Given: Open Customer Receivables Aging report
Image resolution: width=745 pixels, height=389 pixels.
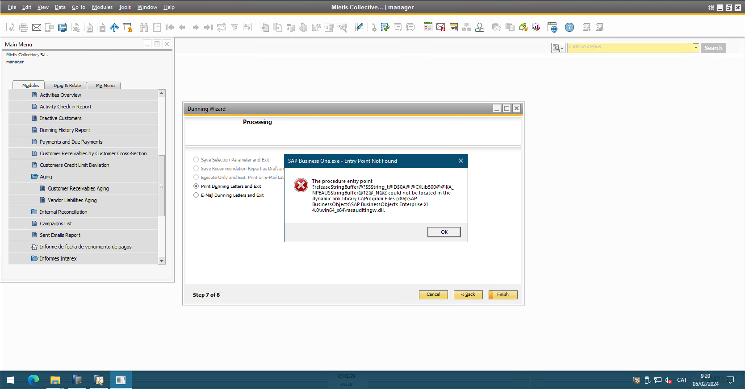Looking at the screenshot, I should [78, 189].
